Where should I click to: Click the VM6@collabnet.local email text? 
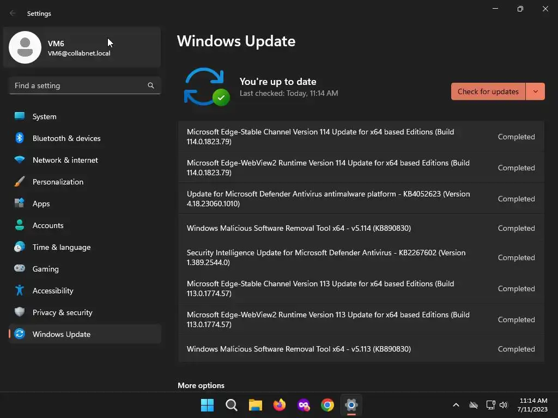pyautogui.click(x=79, y=53)
